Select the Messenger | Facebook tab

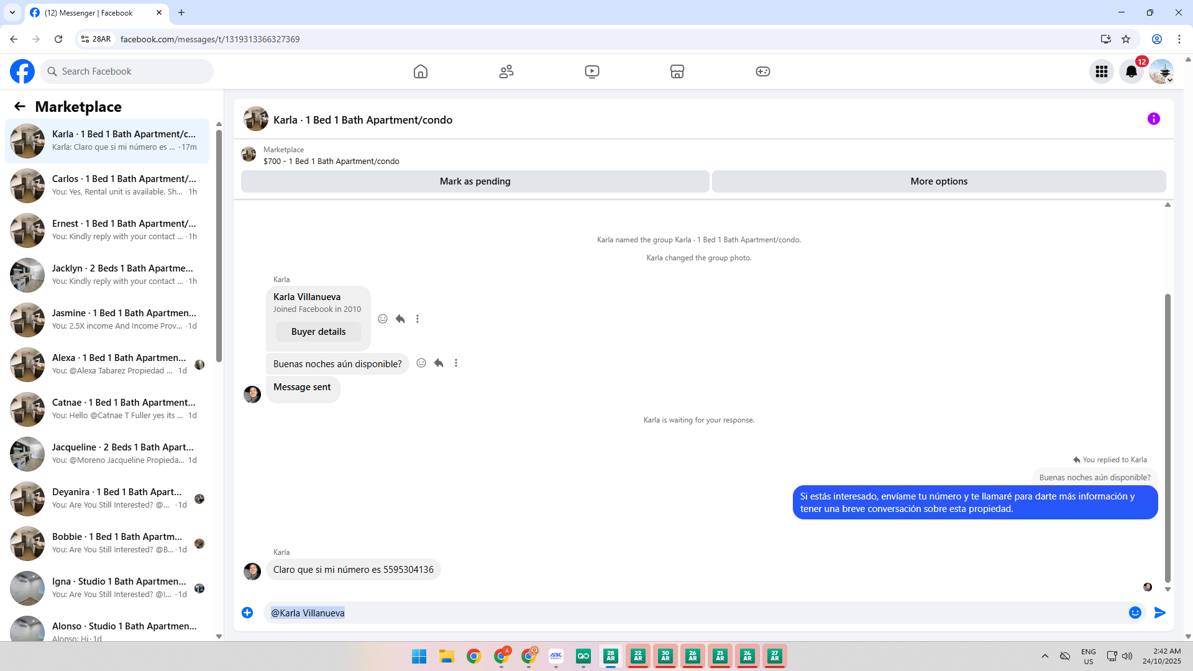(96, 13)
